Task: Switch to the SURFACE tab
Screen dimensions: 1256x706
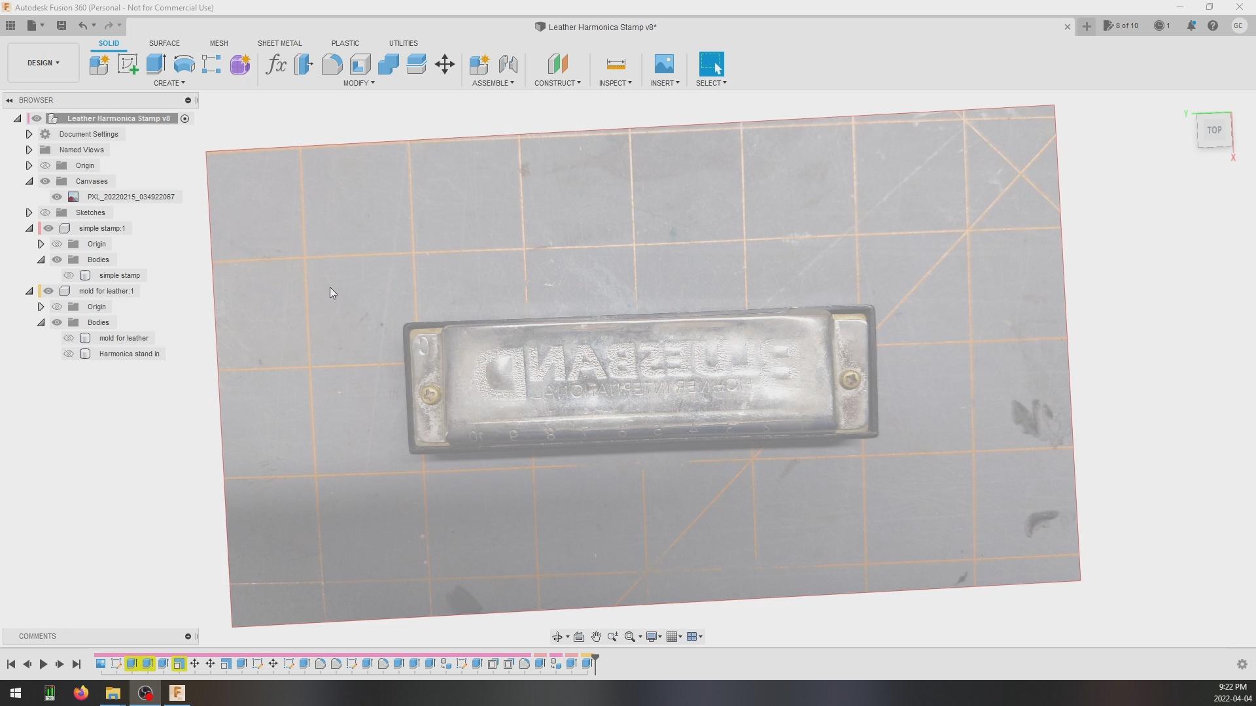Action: [164, 43]
